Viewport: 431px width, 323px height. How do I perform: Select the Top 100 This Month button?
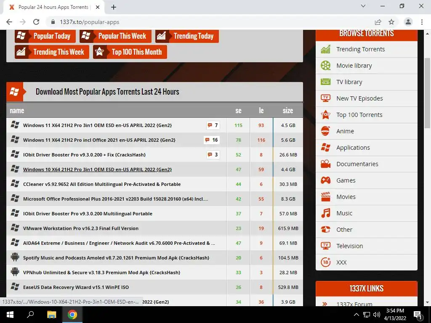pos(130,52)
